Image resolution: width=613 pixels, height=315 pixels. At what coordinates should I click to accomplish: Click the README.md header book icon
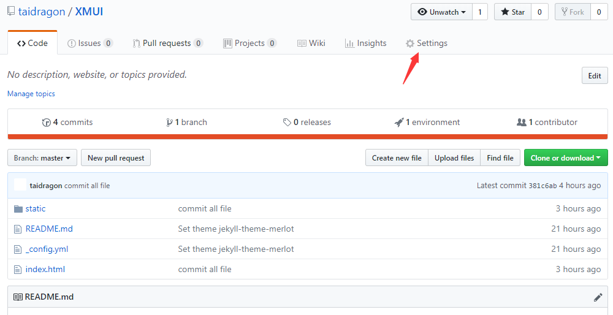click(18, 297)
